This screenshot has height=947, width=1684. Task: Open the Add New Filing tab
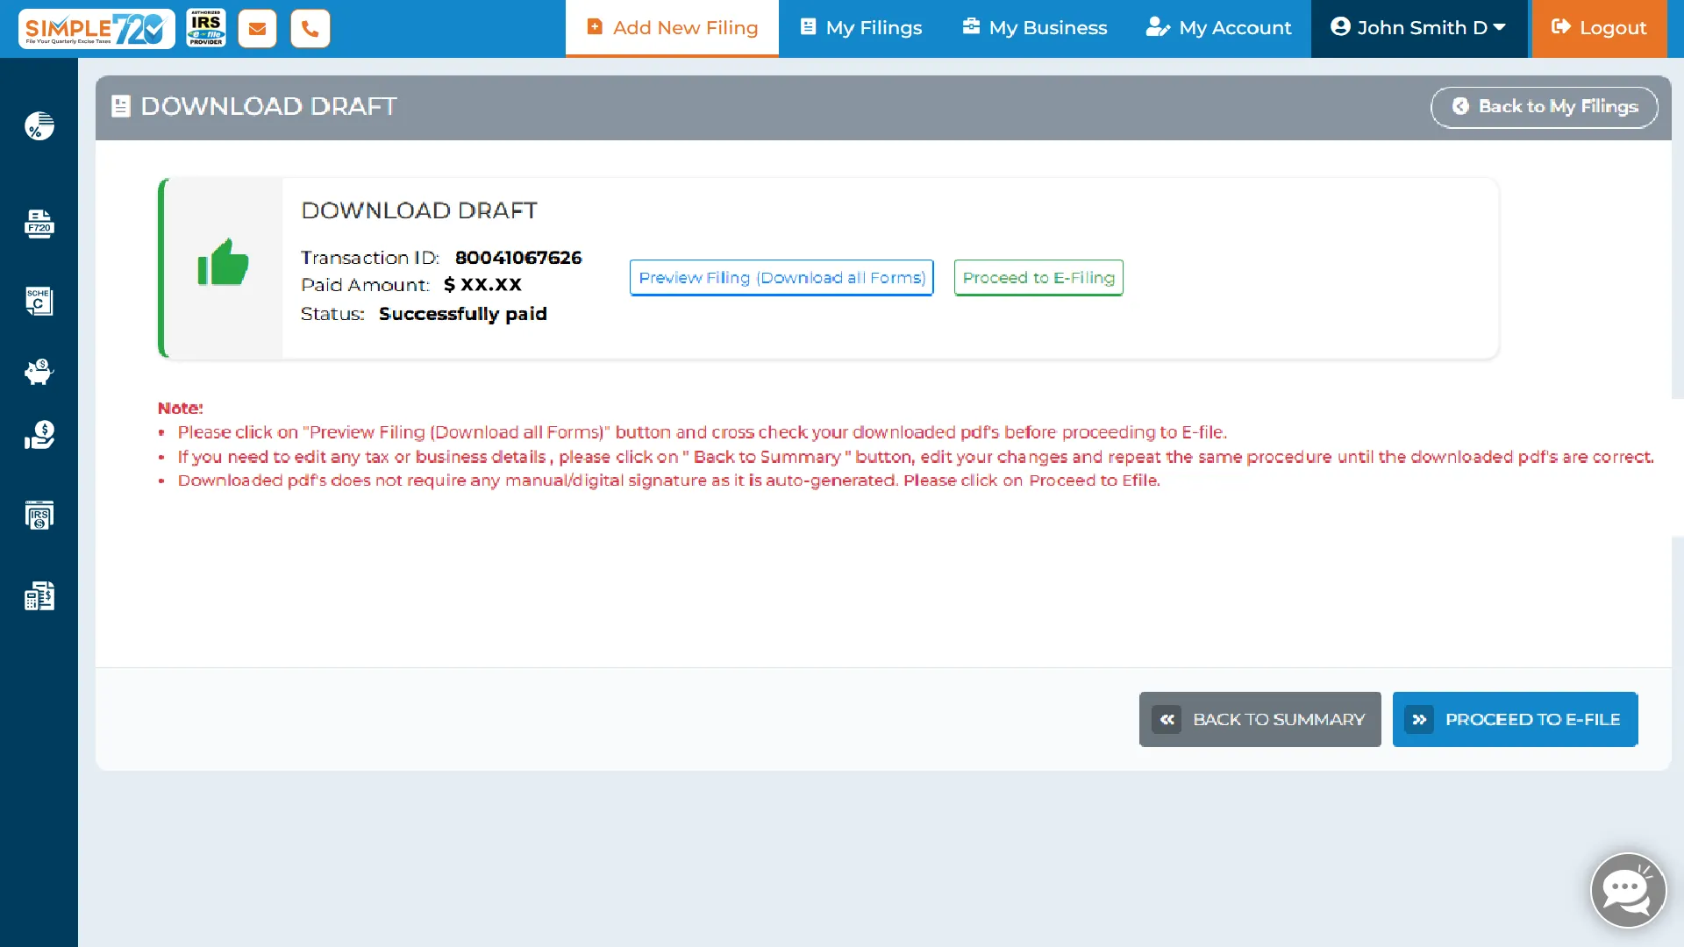coord(672,28)
